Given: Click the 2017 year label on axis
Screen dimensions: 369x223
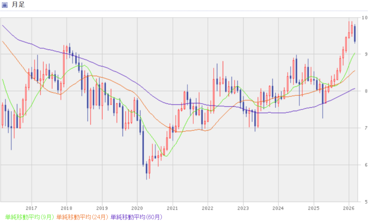Looking at the screenshot, I should (31, 208).
